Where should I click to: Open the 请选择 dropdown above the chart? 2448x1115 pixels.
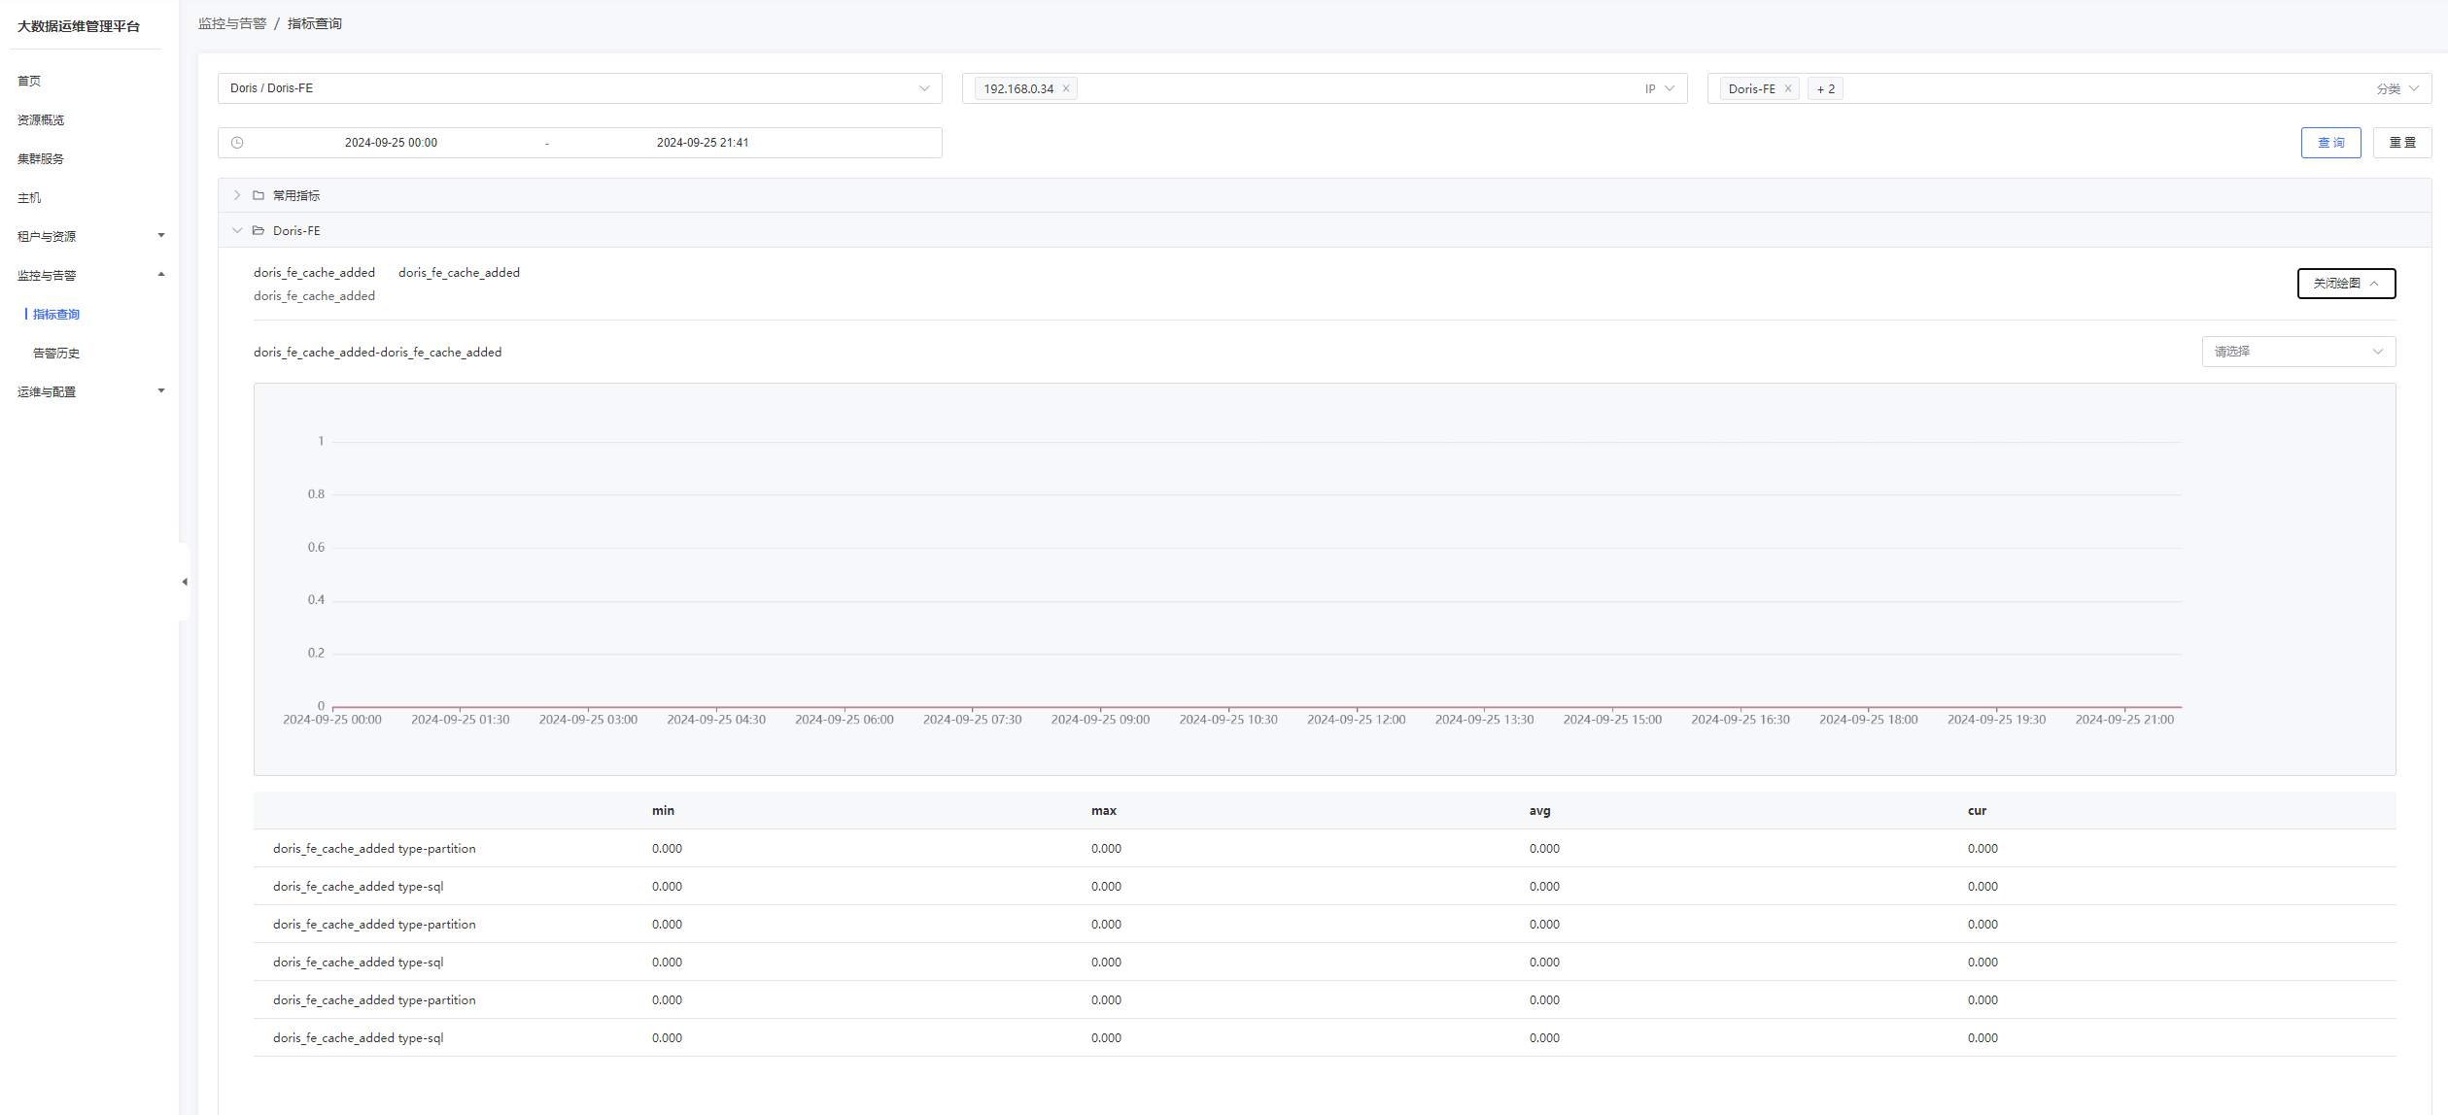(2298, 352)
